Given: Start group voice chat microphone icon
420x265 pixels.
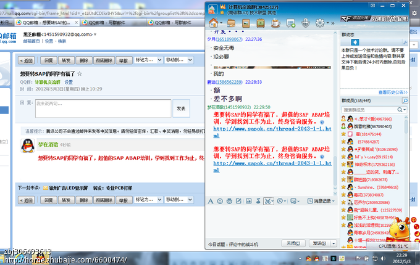Looking at the screenshot, I should point(305,23).
